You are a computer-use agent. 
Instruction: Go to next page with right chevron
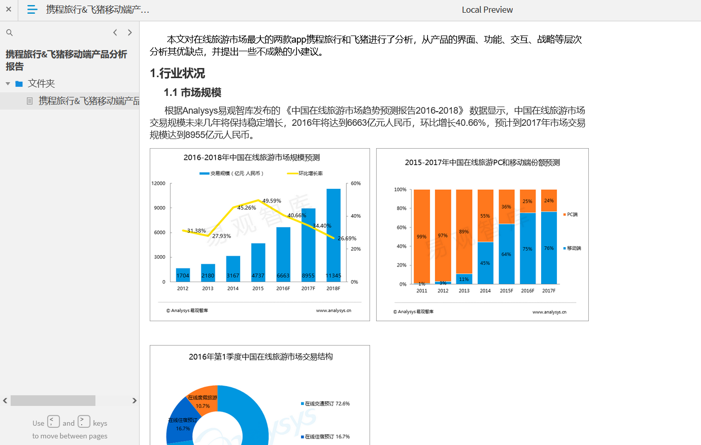click(130, 32)
